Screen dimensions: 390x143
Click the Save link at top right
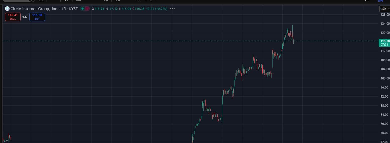point(380,1)
